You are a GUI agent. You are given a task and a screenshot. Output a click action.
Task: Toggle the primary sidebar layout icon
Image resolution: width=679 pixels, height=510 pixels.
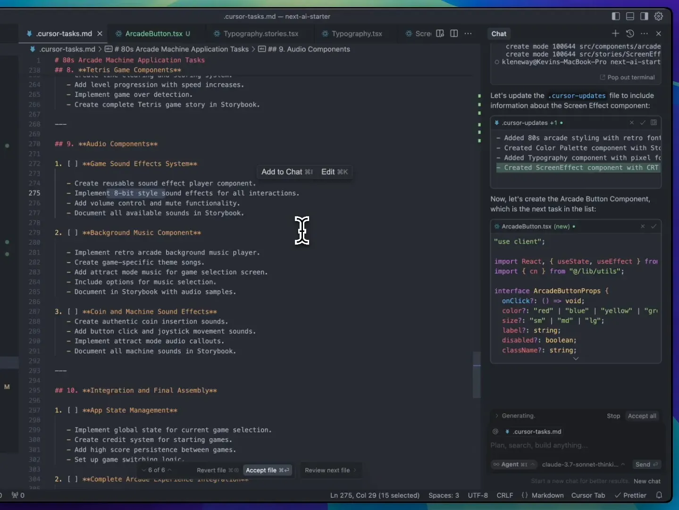click(615, 16)
